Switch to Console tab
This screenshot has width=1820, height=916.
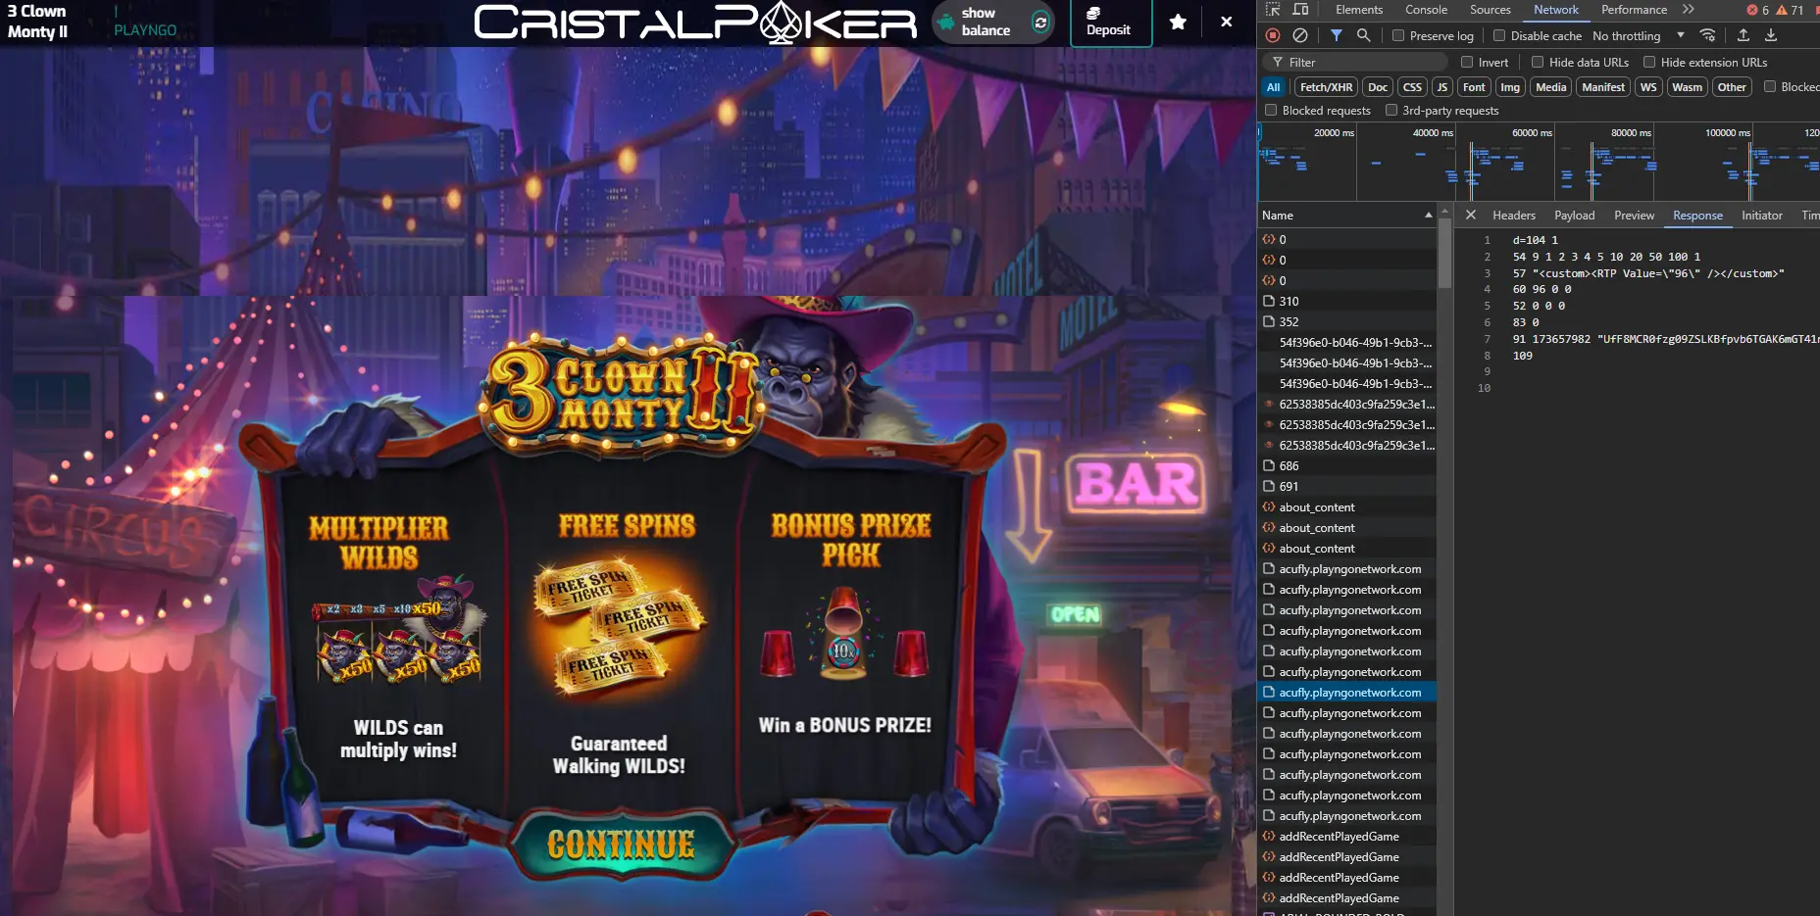(x=1426, y=10)
